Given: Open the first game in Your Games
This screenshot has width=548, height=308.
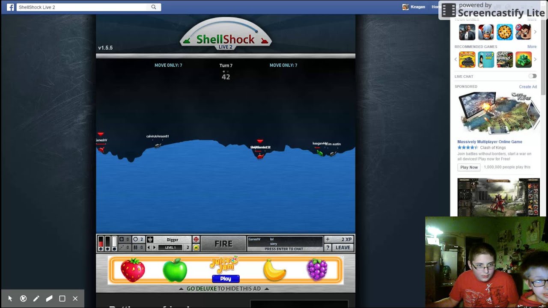Looking at the screenshot, I should (467, 32).
